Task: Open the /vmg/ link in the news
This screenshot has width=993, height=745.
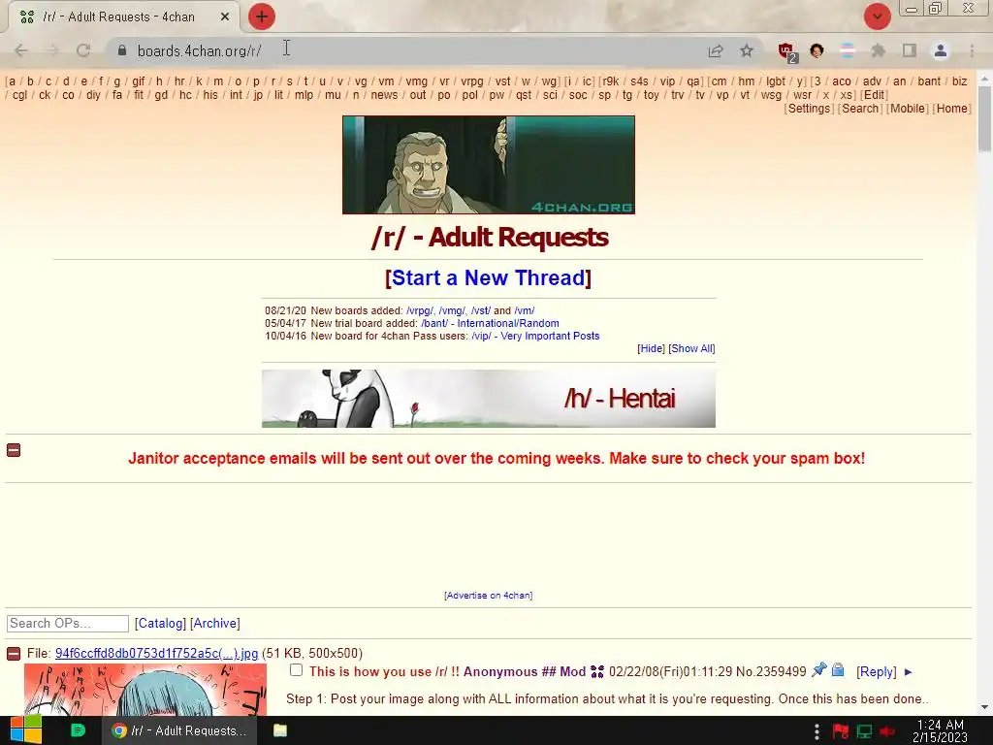Action: (452, 310)
